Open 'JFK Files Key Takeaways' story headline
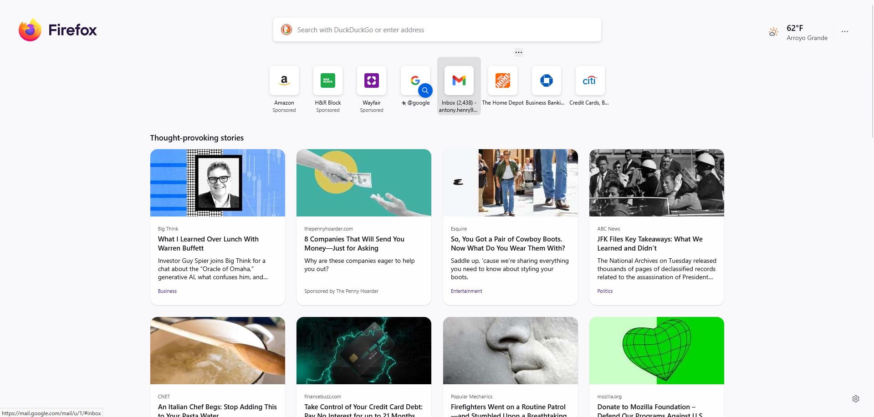 click(650, 244)
